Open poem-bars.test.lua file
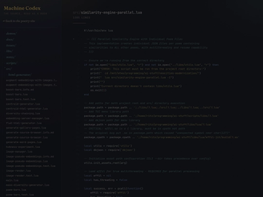Viewport: 263px width, 197px height. pos(20,195)
